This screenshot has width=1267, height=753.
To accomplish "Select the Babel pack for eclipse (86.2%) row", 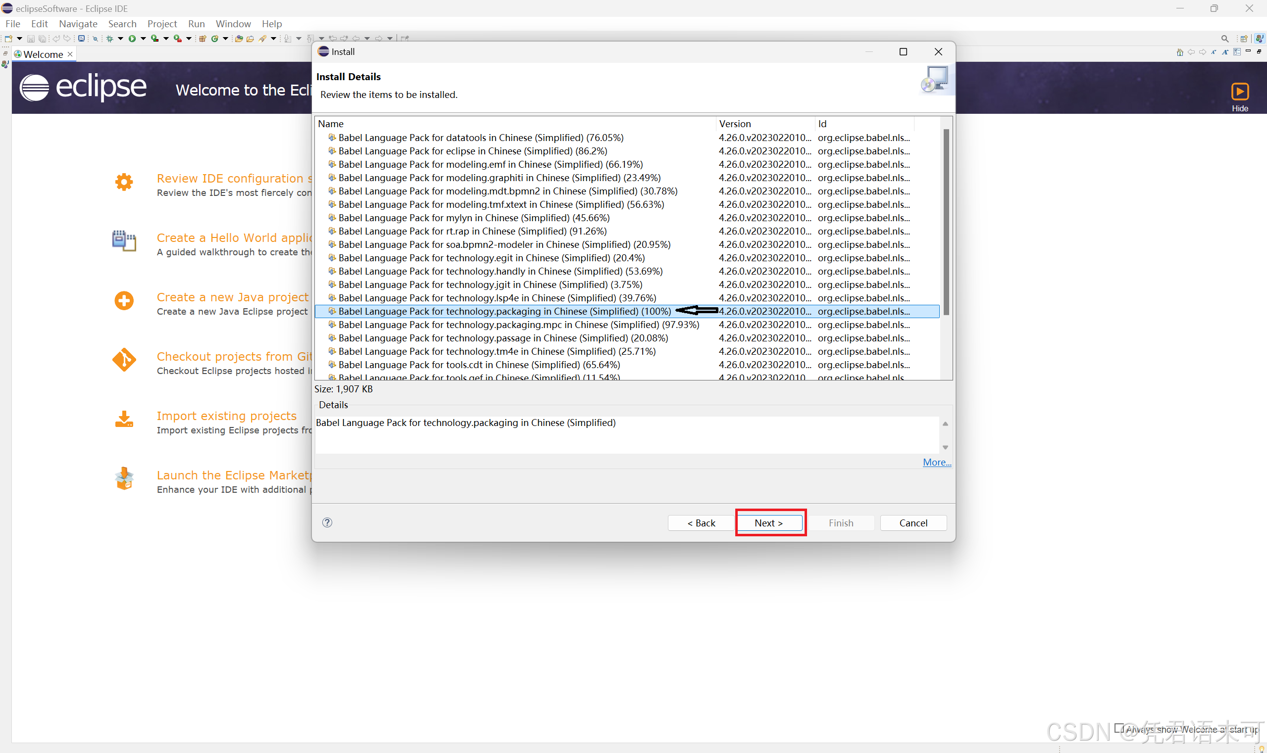I will coord(627,151).
